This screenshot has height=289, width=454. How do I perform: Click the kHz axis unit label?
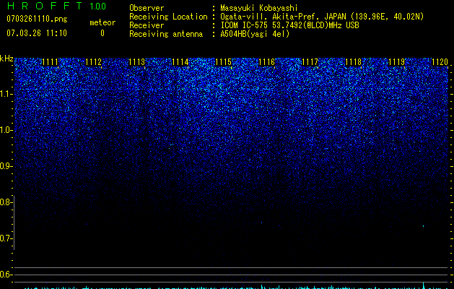tap(6, 59)
